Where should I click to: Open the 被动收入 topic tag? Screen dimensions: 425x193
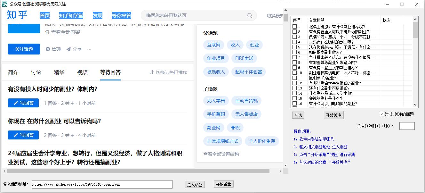pos(216,72)
